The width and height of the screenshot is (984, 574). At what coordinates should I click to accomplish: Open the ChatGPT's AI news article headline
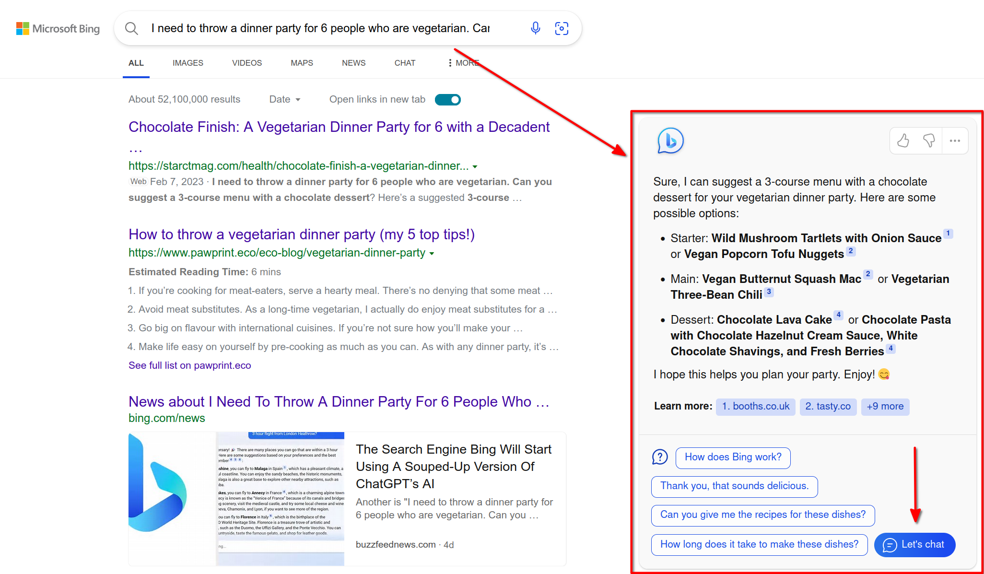pyautogui.click(x=454, y=466)
